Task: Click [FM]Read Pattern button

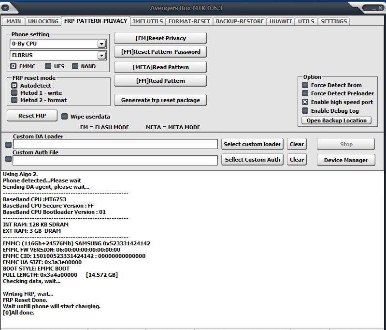Action: (160, 81)
